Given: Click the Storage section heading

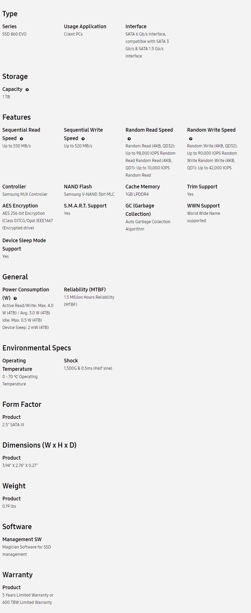Looking at the screenshot, I should 15,77.
